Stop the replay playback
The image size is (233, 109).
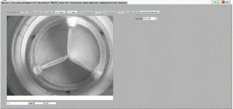[72, 12]
